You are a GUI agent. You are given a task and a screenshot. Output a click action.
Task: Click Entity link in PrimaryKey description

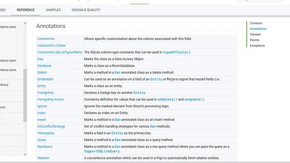[x=117, y=133]
